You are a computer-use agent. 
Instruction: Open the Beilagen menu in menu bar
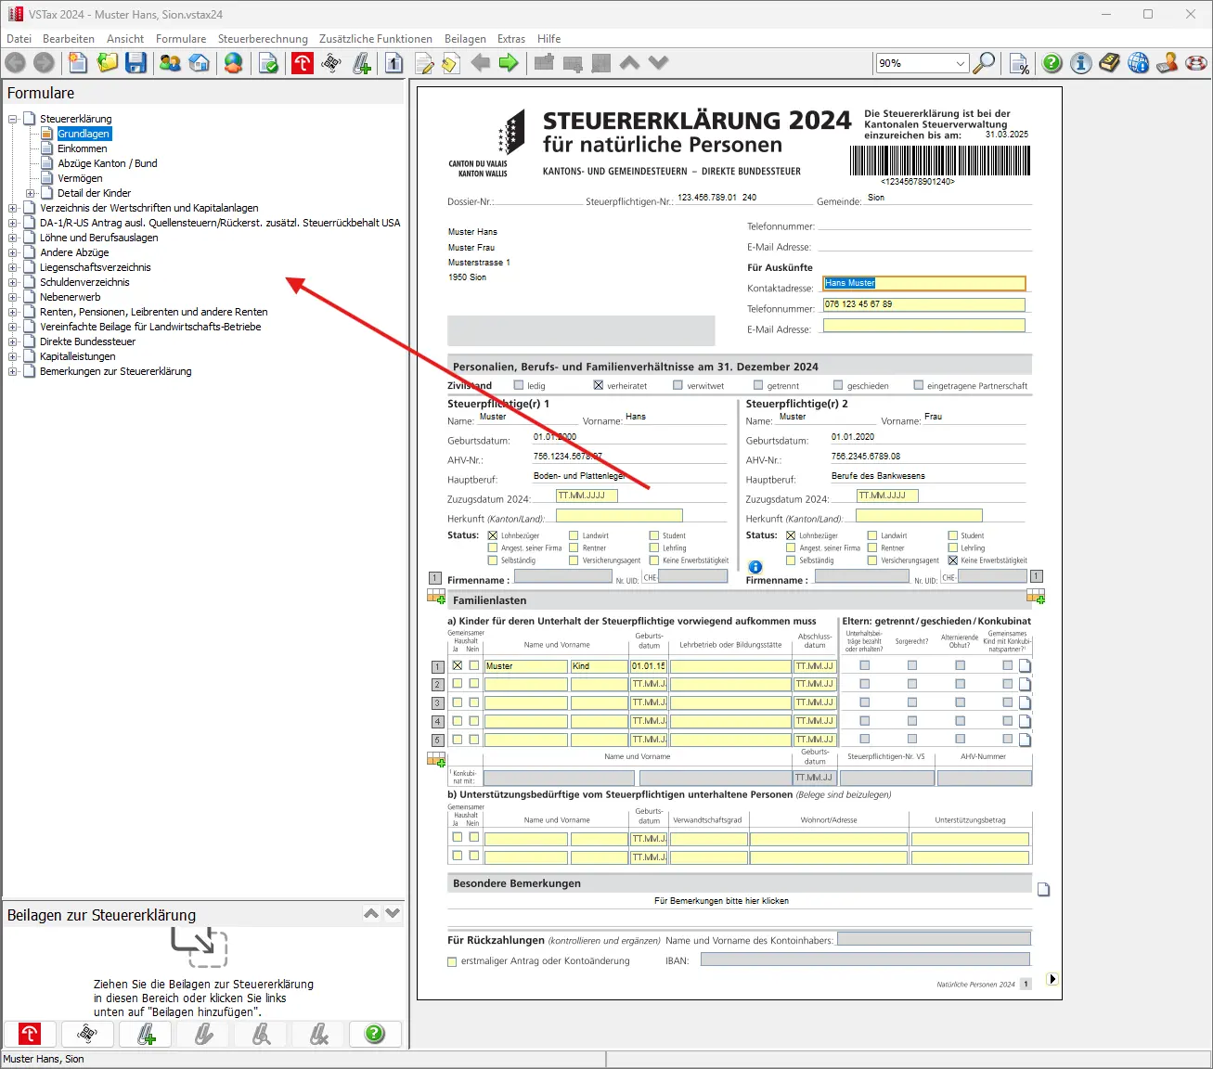465,39
